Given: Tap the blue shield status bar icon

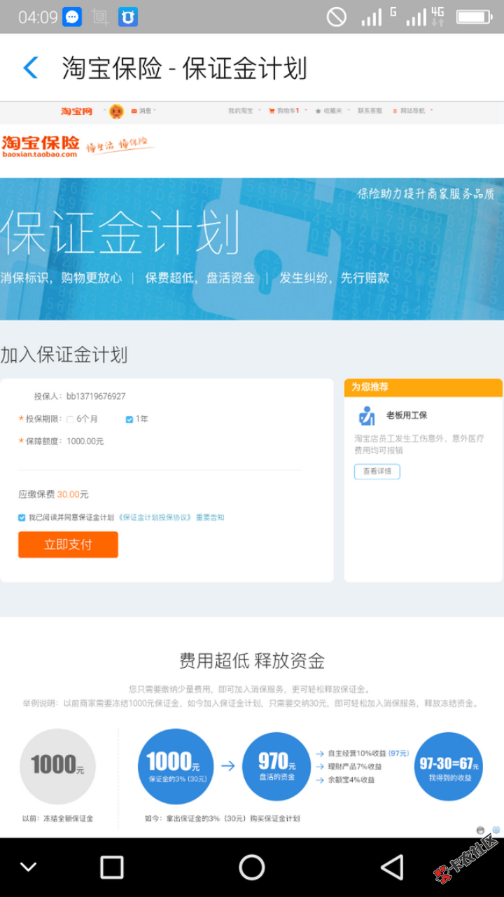Looking at the screenshot, I should [127, 17].
